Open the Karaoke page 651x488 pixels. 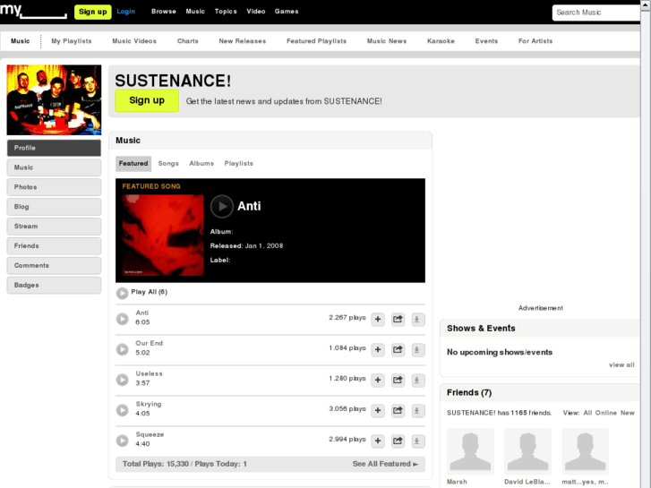click(441, 41)
